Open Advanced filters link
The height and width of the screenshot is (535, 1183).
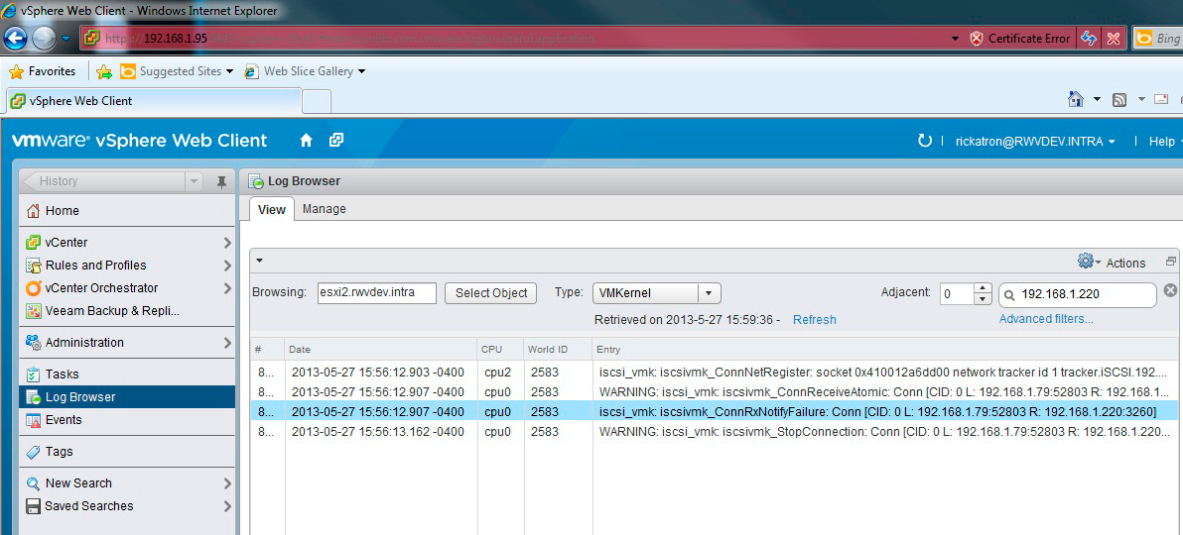click(x=1046, y=319)
